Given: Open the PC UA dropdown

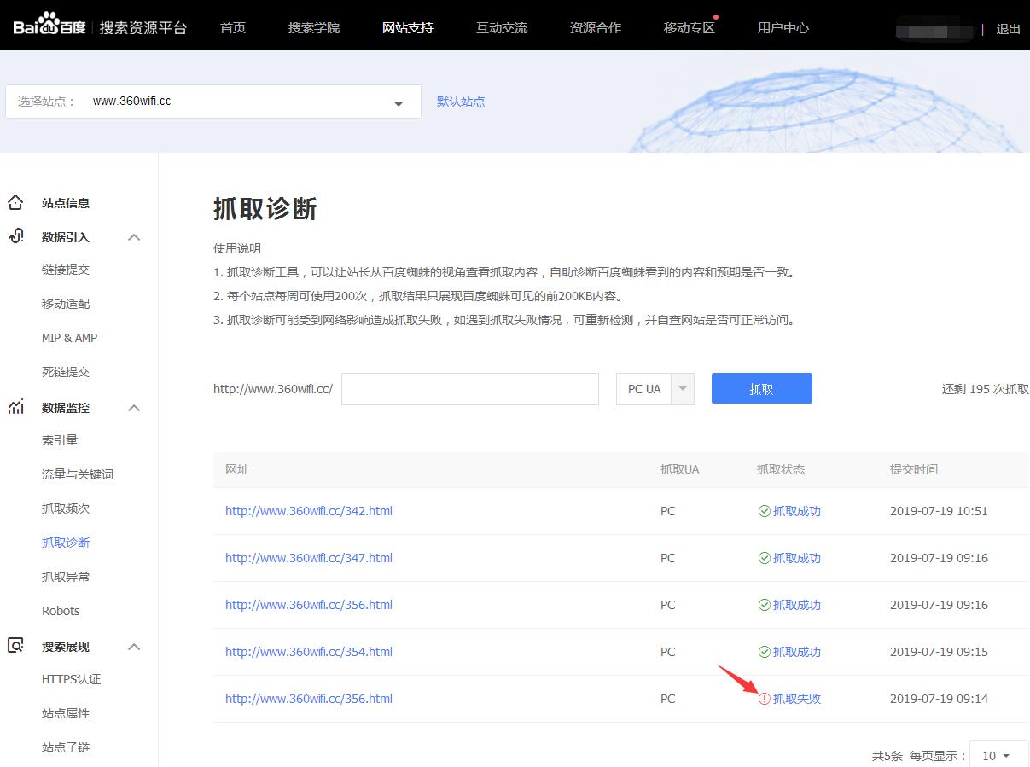Looking at the screenshot, I should coord(682,388).
